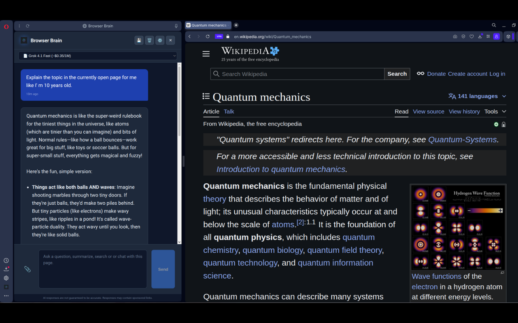Click the chat message input box

pos(93,269)
